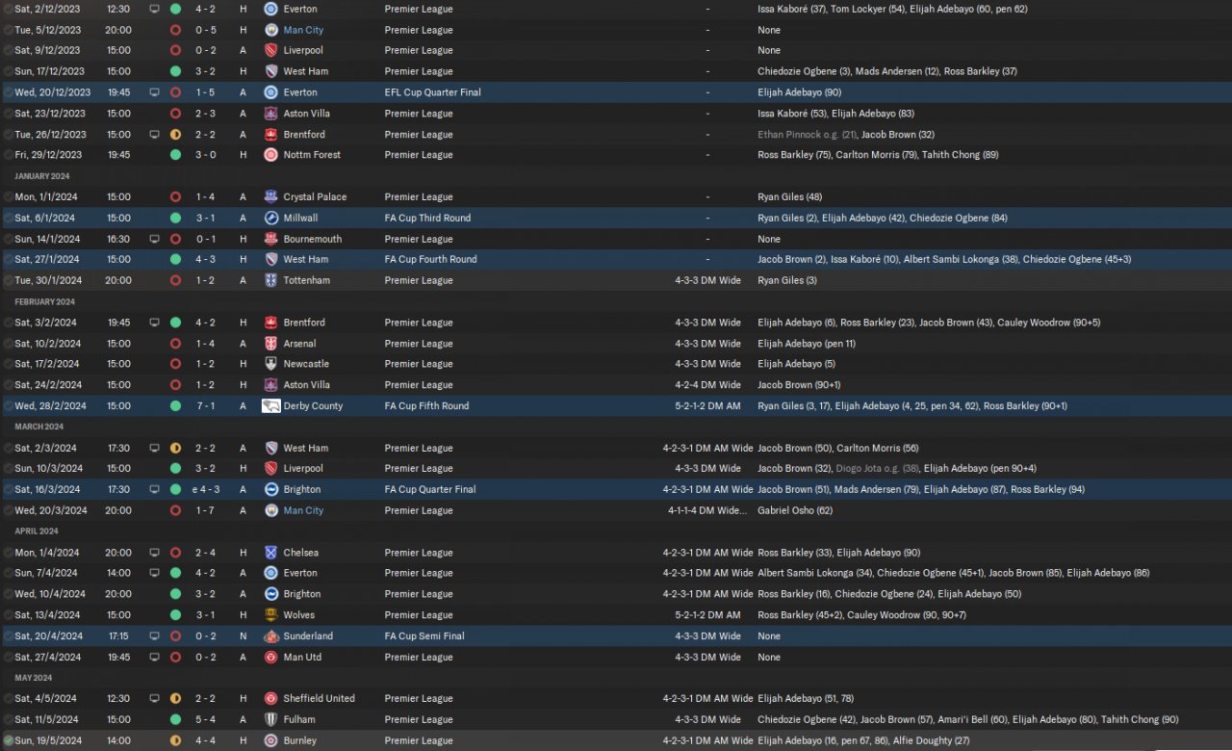Image resolution: width=1232 pixels, height=751 pixels.
Task: Click the 17:15 kick-off time
Action: pos(118,636)
